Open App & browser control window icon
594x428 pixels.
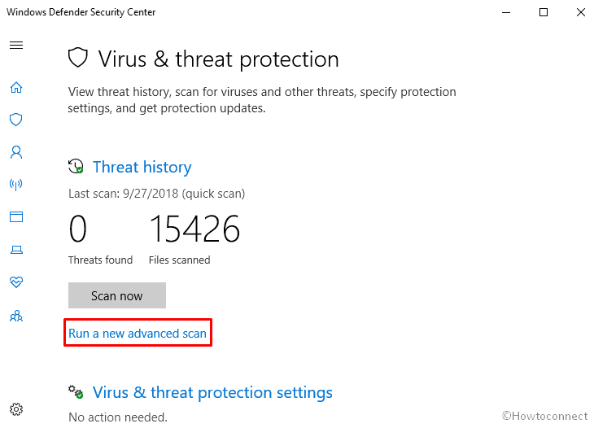click(x=16, y=217)
